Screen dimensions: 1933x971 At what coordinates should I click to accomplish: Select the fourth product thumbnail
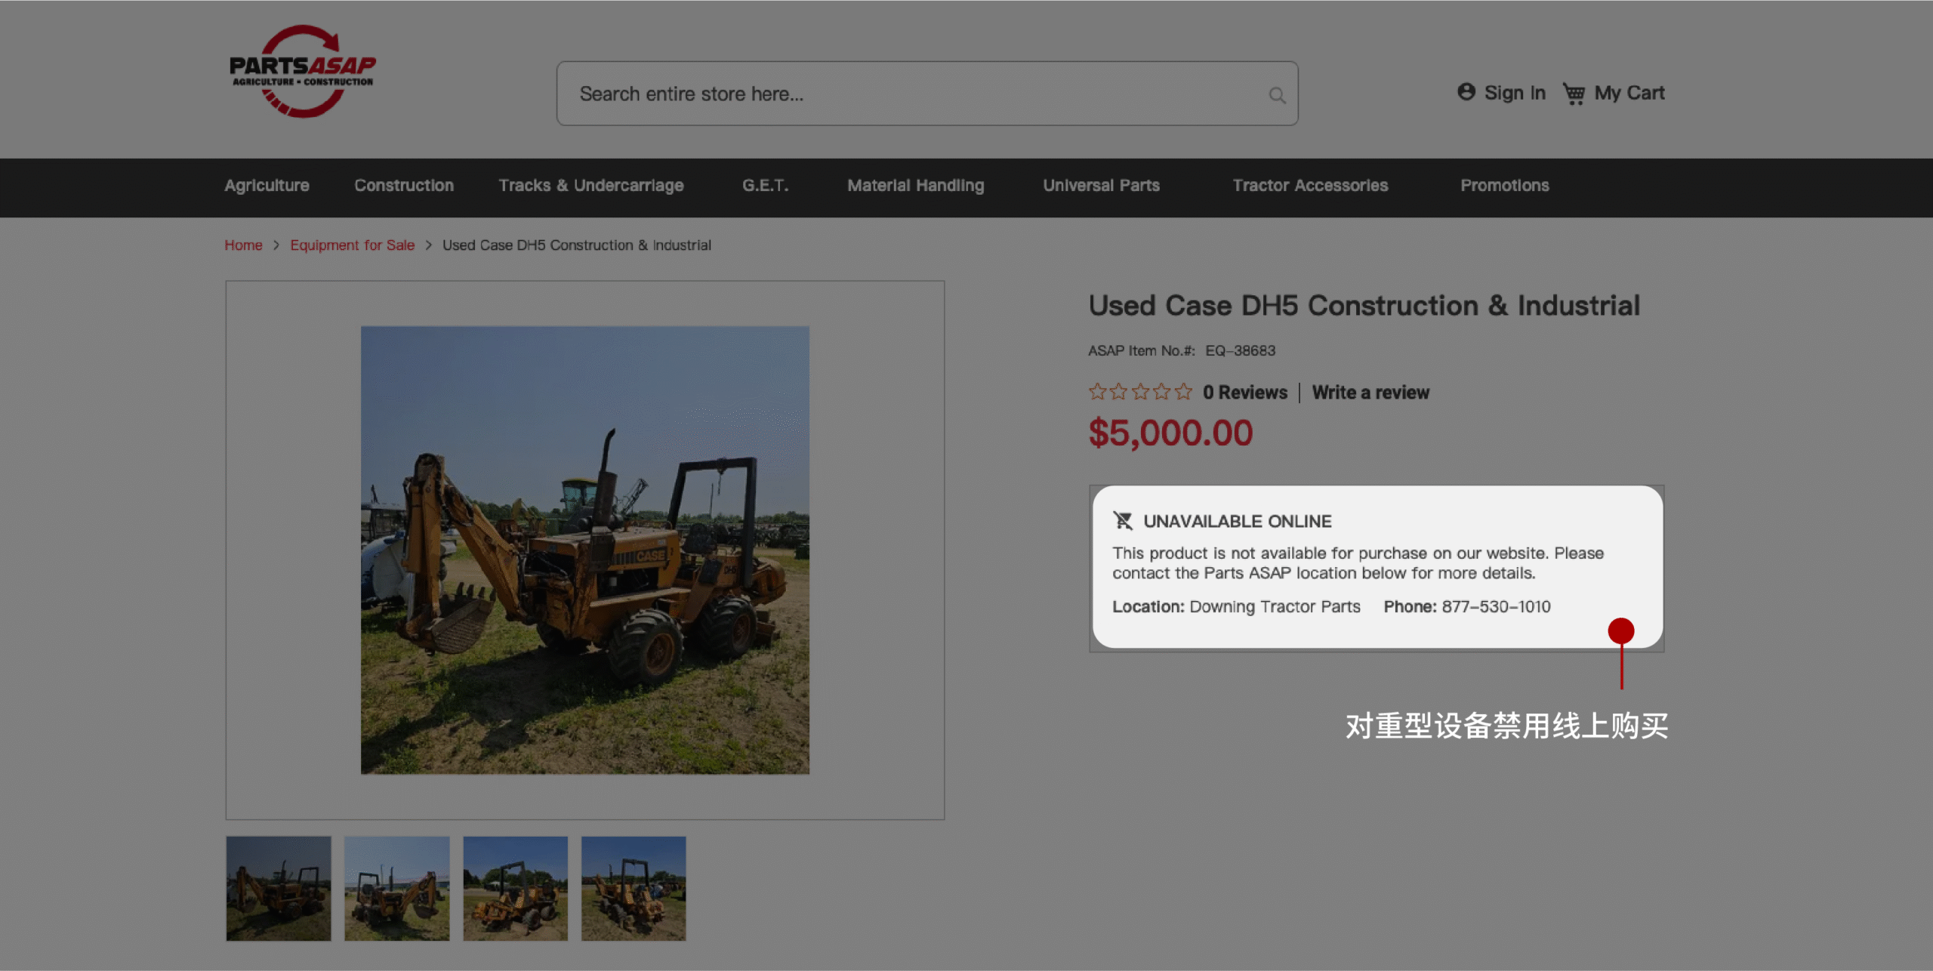[x=634, y=888]
